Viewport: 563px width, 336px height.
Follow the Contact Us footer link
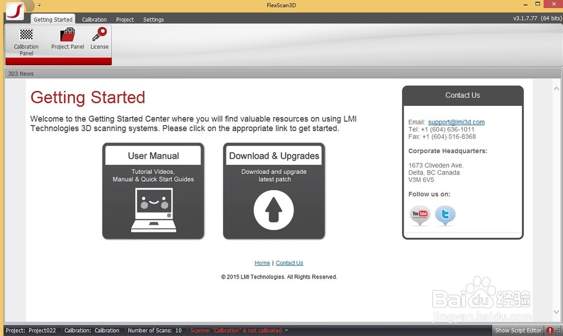pos(289,263)
